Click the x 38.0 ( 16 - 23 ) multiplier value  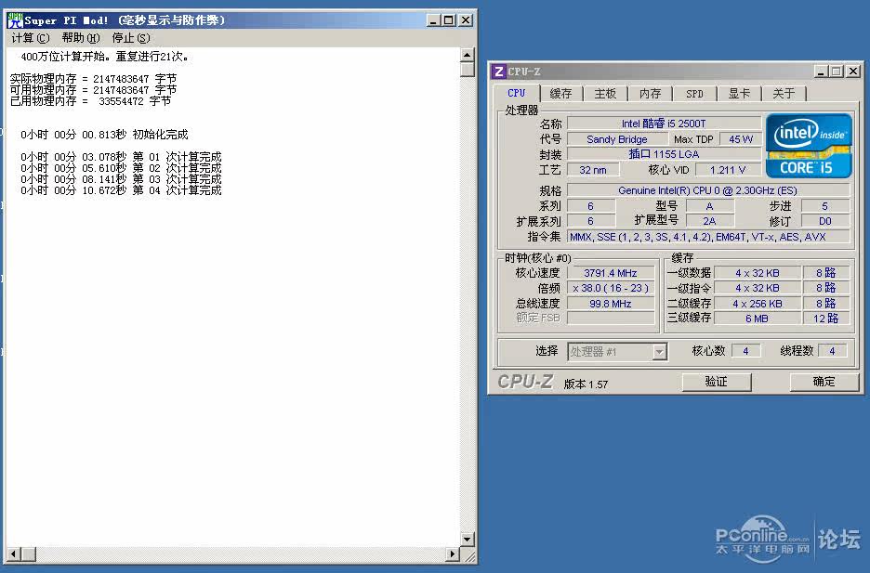(x=611, y=288)
